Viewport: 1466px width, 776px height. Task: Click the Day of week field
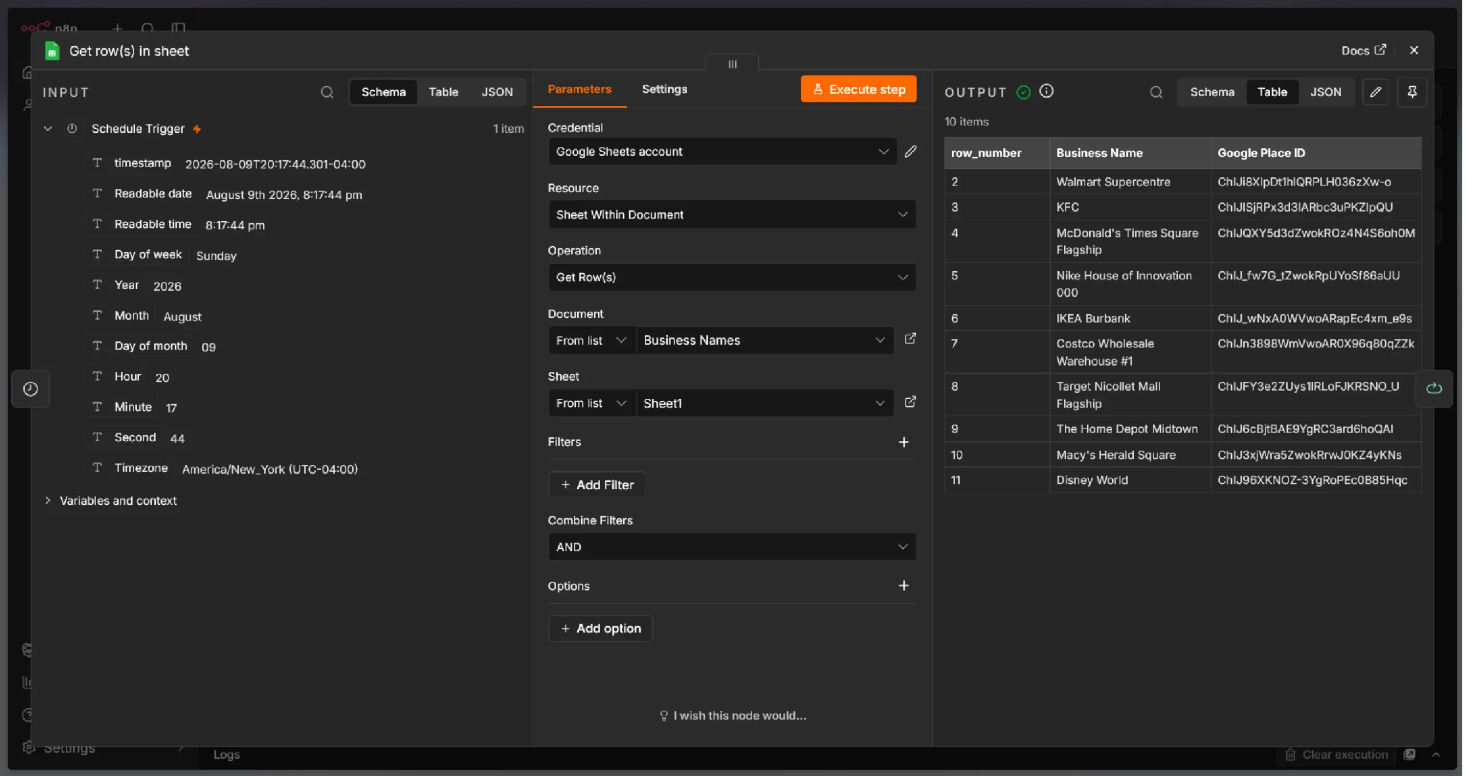(x=148, y=255)
